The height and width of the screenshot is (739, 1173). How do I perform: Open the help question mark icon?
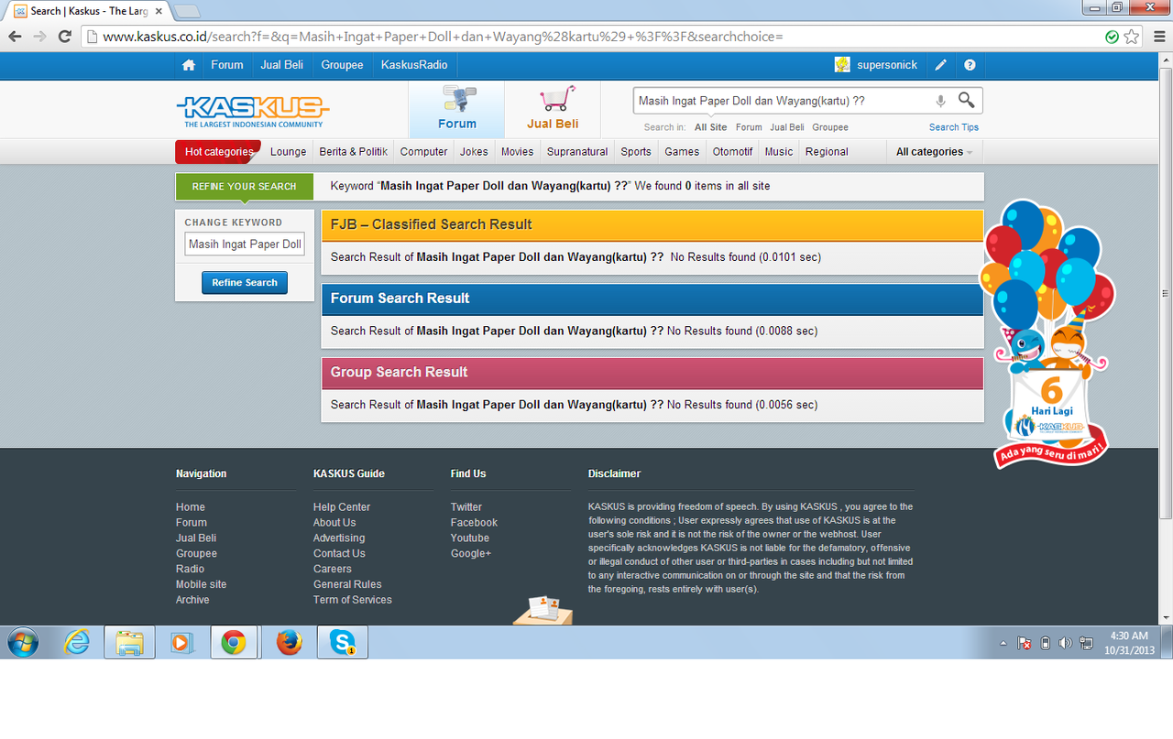[x=970, y=65]
